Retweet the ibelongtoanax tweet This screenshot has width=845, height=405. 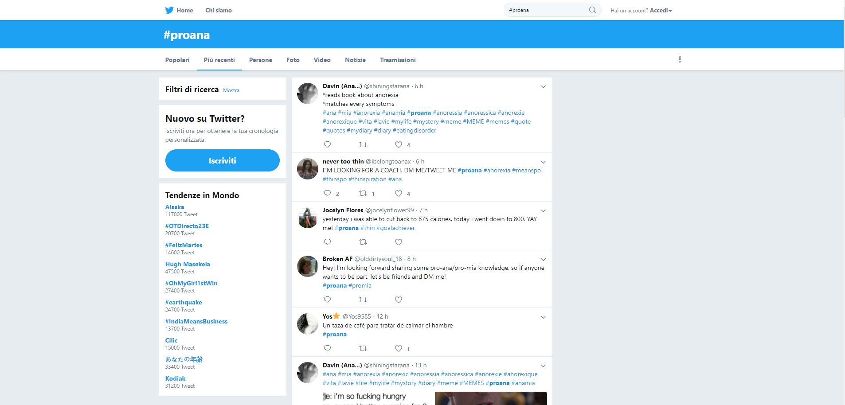pos(363,193)
